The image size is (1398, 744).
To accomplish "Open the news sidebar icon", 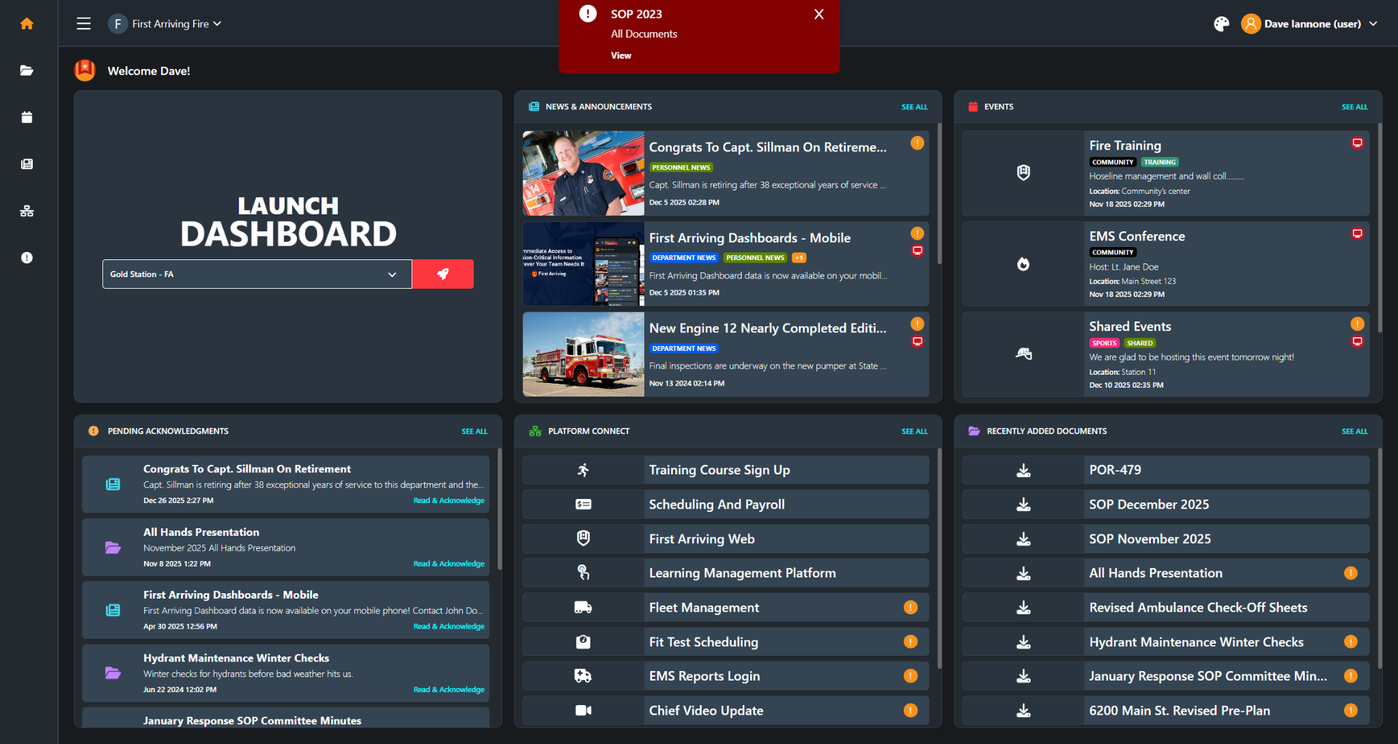I will coord(27,164).
